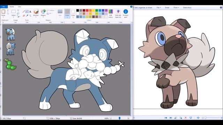Go to previous image in Photo Viewer
This screenshot has height=125, width=223.
point(166,118)
